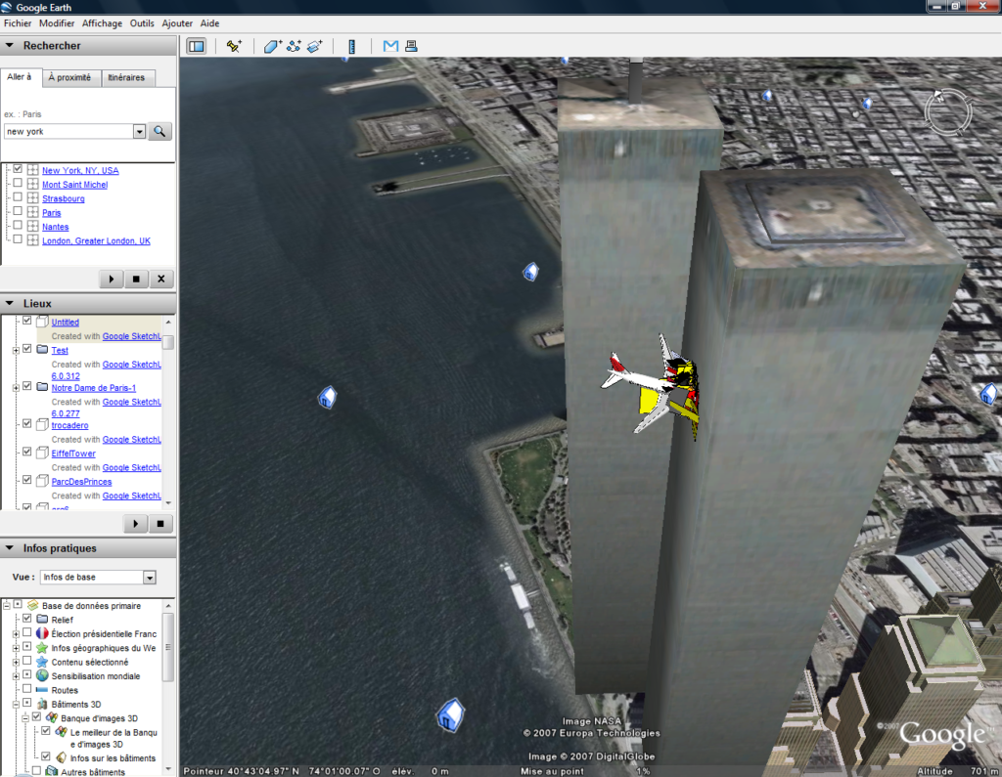1002x777 pixels.
Task: Open the New York, NY, USA link
Action: [x=80, y=170]
